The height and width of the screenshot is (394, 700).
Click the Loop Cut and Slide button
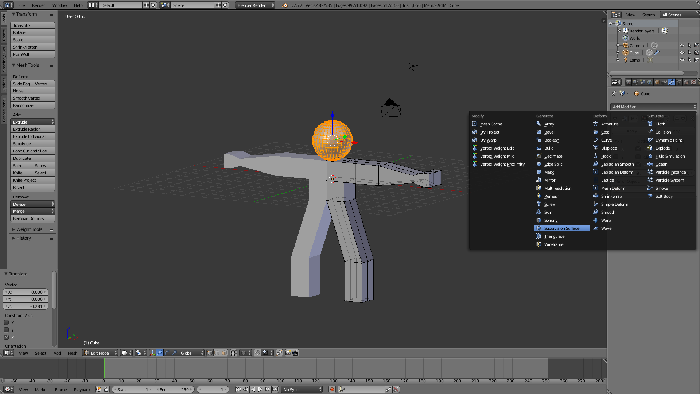pos(32,151)
